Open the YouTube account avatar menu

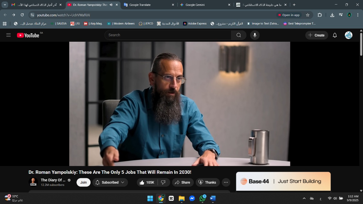tap(348, 35)
